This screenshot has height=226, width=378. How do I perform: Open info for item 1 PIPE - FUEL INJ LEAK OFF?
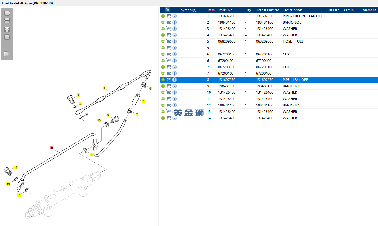(175, 16)
